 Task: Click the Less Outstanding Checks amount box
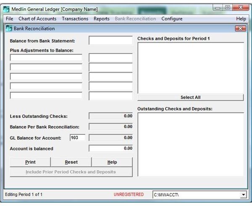coord(111,116)
